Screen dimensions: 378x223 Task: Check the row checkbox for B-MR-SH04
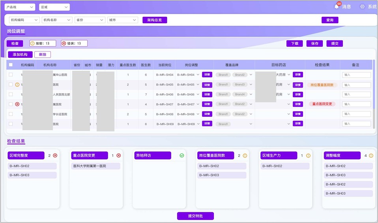coord(11,75)
